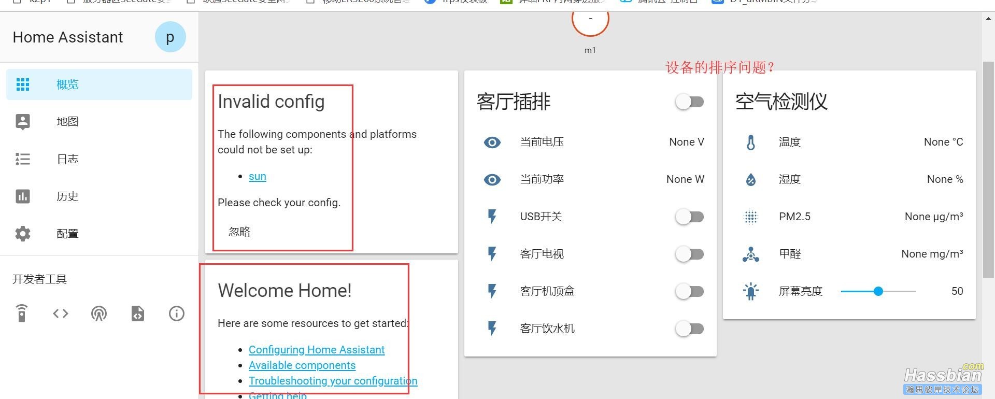Click the 温度 'None °C' value
995x399 pixels.
944,142
